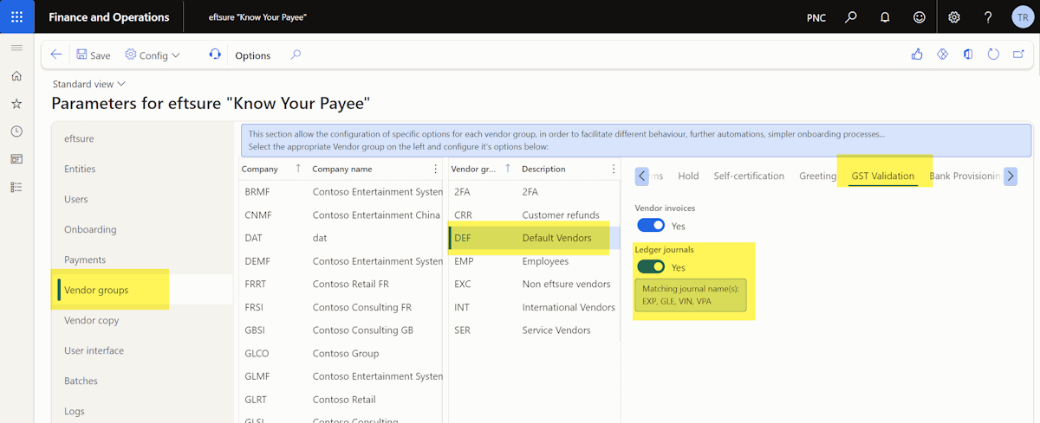Select vendor group INT International Vendors

(536, 307)
